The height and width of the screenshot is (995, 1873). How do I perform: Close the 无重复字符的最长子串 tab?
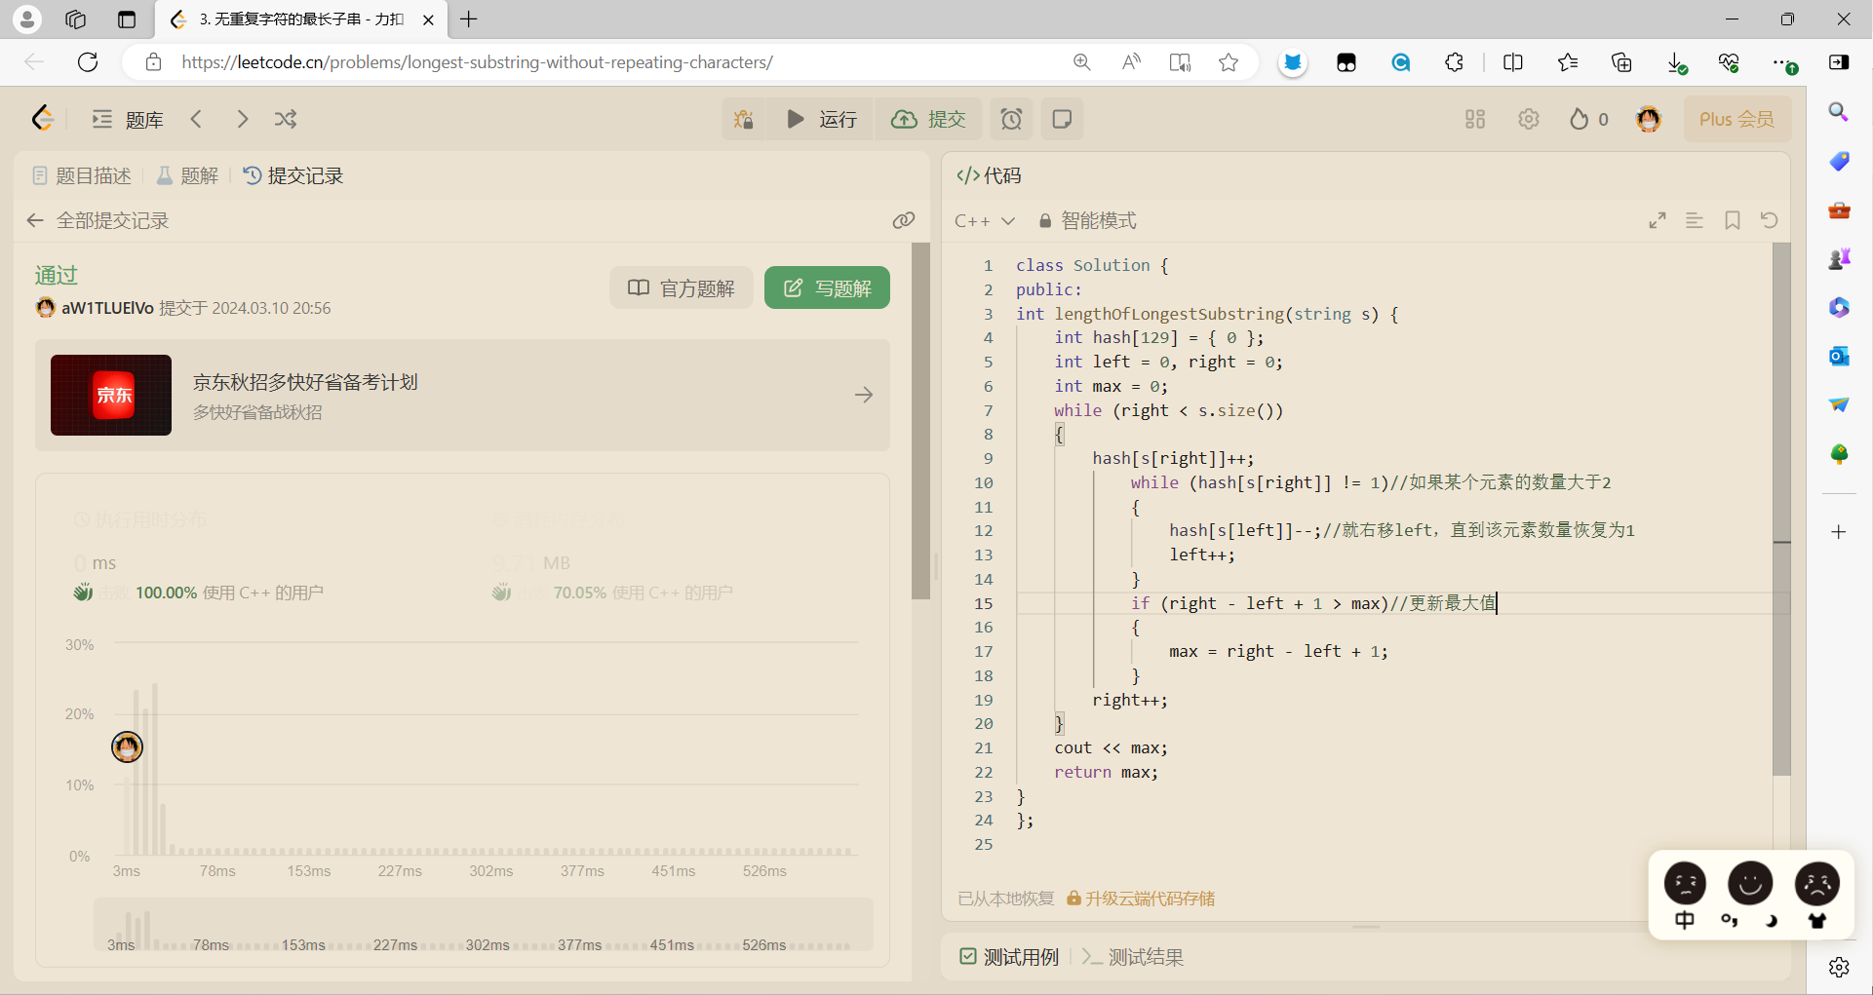pyautogui.click(x=428, y=19)
